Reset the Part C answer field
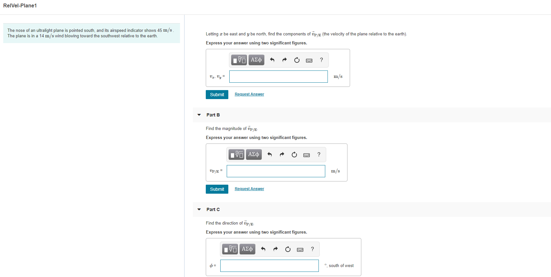The image size is (551, 277). pos(288,249)
